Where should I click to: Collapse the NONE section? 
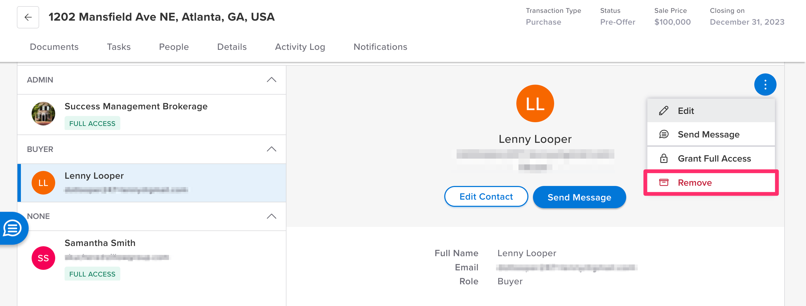tap(271, 216)
